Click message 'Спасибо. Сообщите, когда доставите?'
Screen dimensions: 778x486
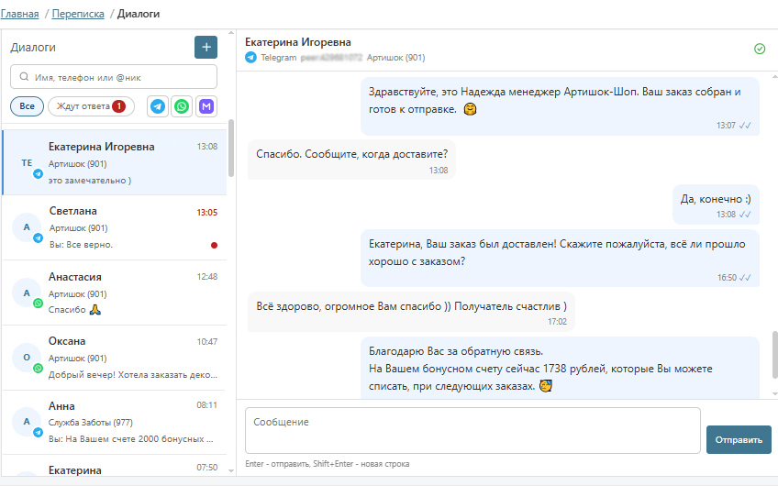tap(351, 160)
